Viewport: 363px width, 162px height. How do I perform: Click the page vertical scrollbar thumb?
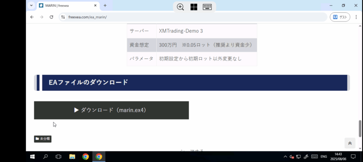(x=360, y=128)
